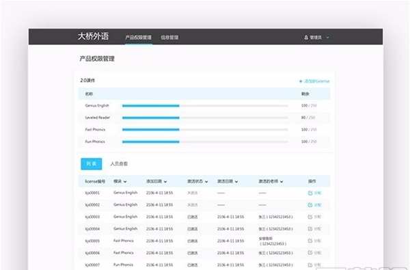The width and height of the screenshot is (410, 270).
Task: Click the teacher cell in row kjs00005
Action: (x=273, y=241)
